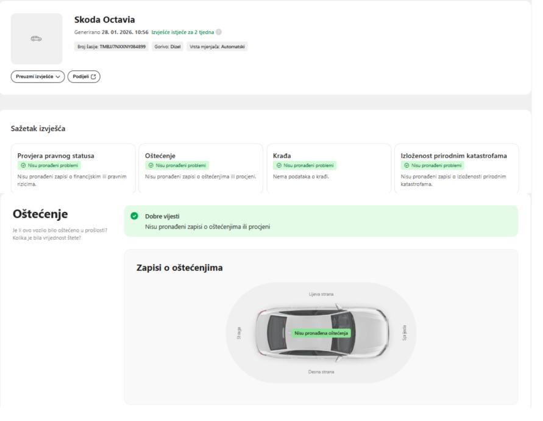Select the Oštećenje summary card
This screenshot has height=421, width=543.
pyautogui.click(x=201, y=168)
